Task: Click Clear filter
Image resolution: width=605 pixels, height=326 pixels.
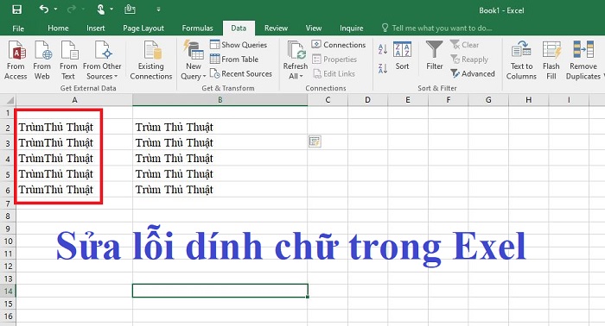Action: point(465,45)
